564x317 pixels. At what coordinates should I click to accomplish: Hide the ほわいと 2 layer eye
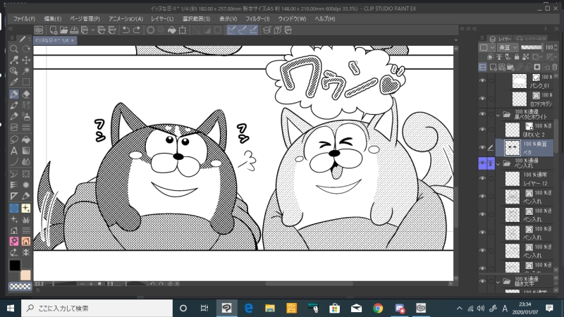pyautogui.click(x=482, y=130)
